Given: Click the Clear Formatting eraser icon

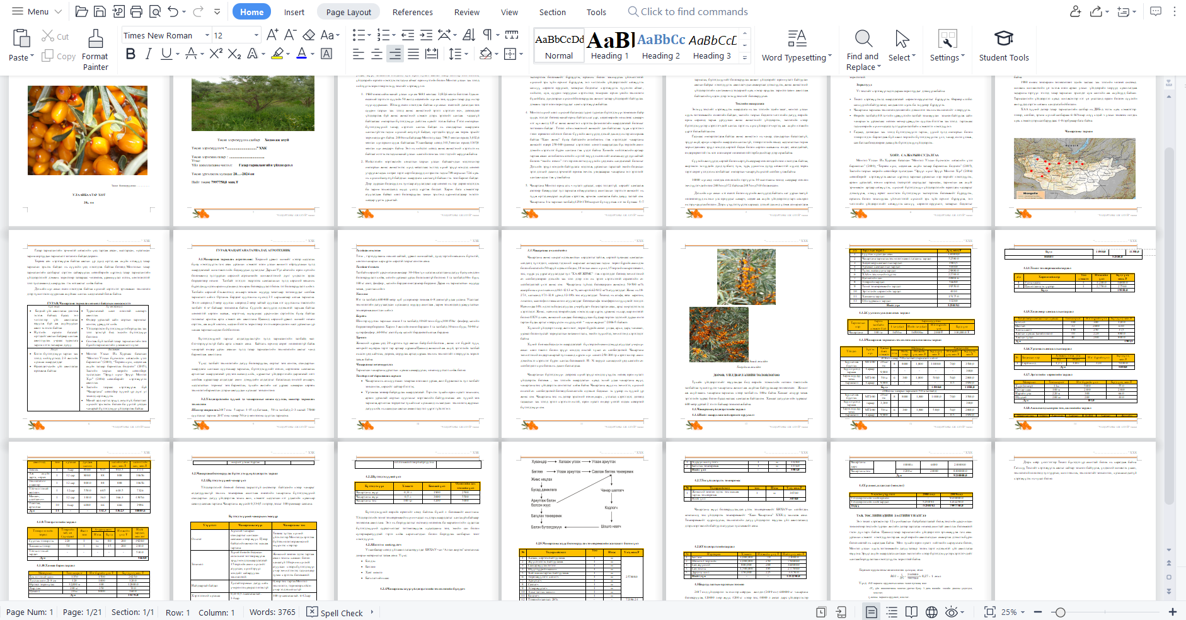Looking at the screenshot, I should pyautogui.click(x=309, y=35).
